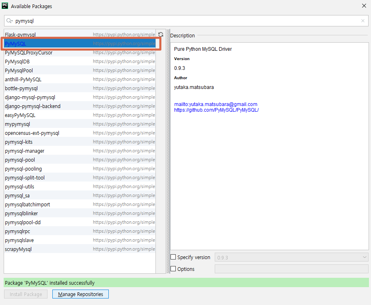Select the pymysql_sa package
Screen dimensions: 371x305
(80, 196)
